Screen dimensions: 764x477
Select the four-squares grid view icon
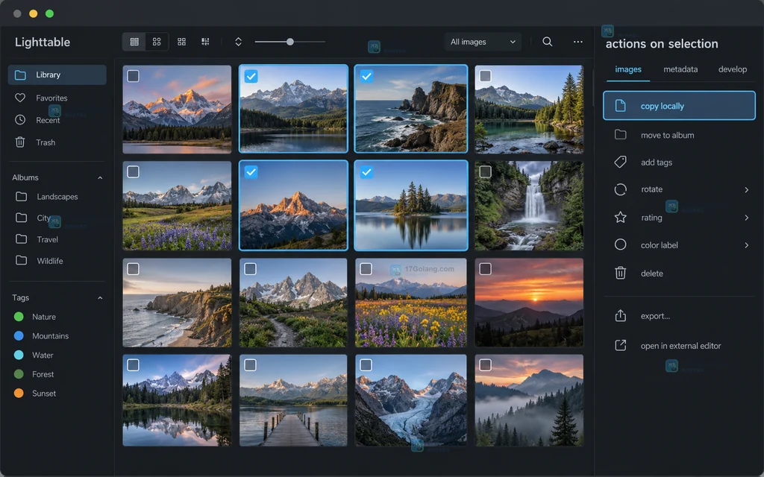click(157, 42)
